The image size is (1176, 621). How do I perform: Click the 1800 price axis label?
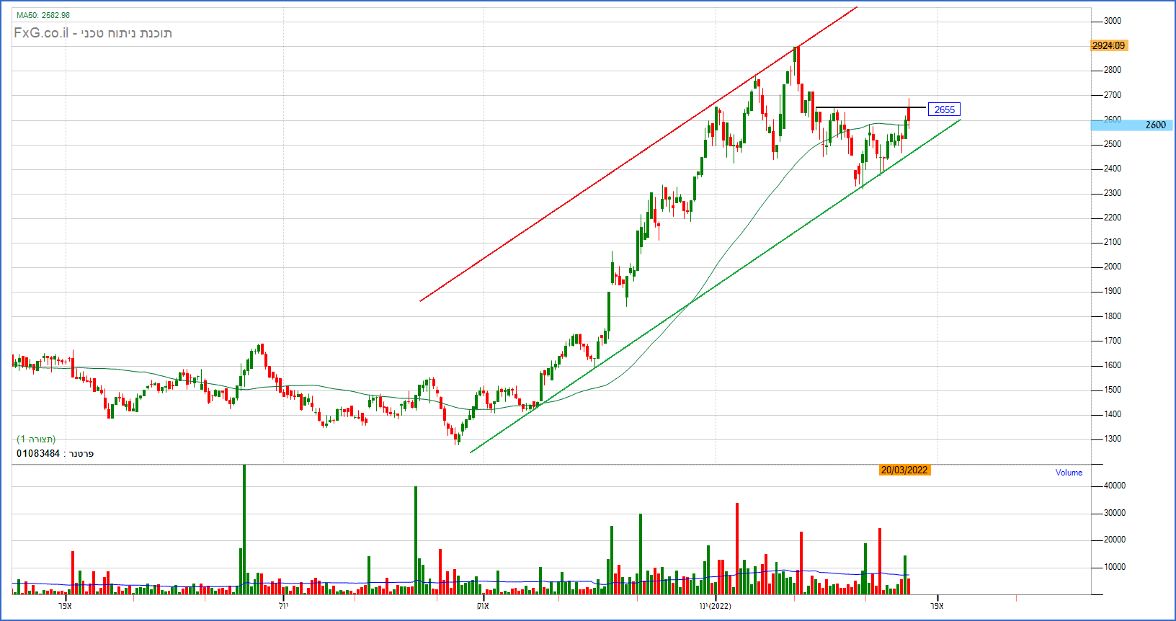click(1113, 316)
